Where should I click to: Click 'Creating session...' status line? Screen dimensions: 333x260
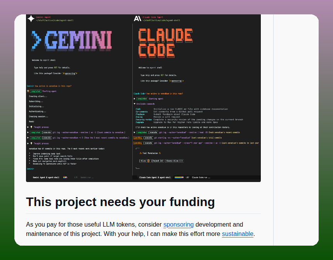coord(38,116)
